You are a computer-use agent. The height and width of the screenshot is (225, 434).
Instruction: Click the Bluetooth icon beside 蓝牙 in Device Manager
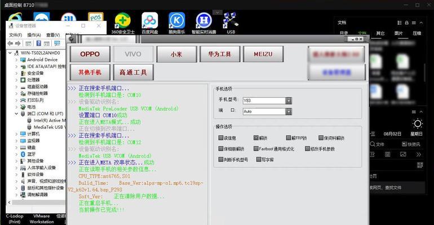coord(23,154)
